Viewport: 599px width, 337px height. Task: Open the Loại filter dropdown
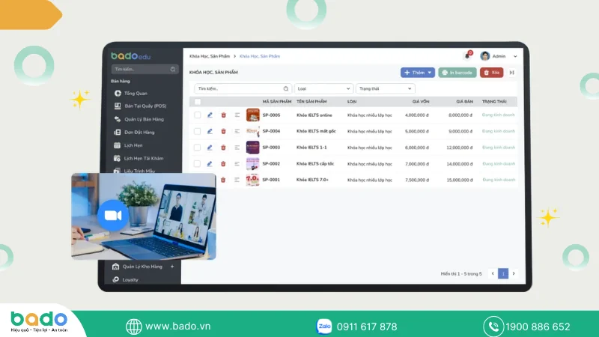point(323,88)
